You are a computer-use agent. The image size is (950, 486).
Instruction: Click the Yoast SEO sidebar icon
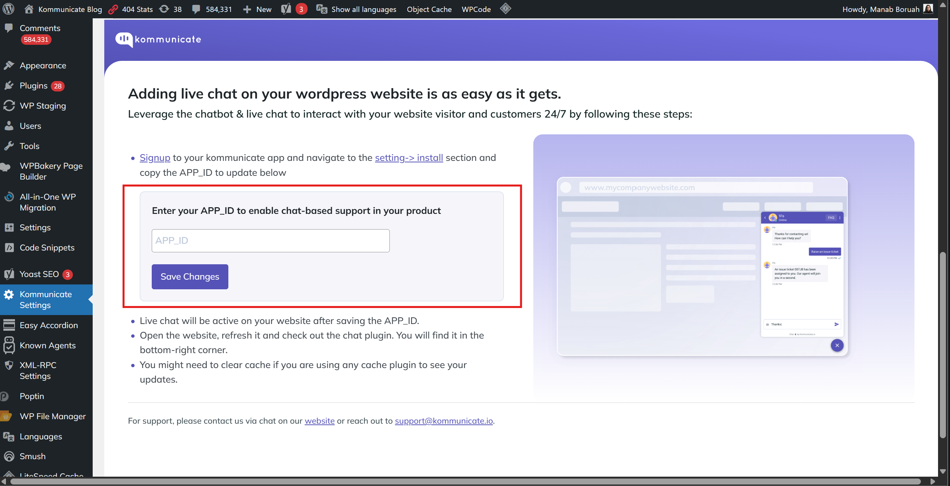(x=9, y=274)
